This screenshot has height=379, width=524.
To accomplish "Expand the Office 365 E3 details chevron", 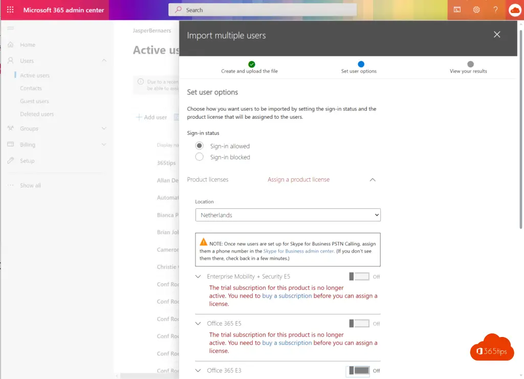I will 198,371.
